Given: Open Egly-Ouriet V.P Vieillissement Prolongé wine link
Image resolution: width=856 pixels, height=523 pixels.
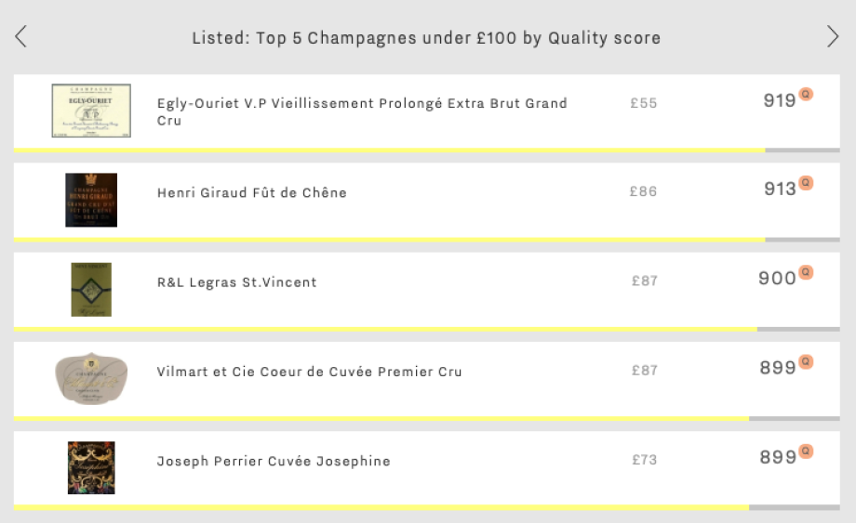Looking at the screenshot, I should point(362,111).
